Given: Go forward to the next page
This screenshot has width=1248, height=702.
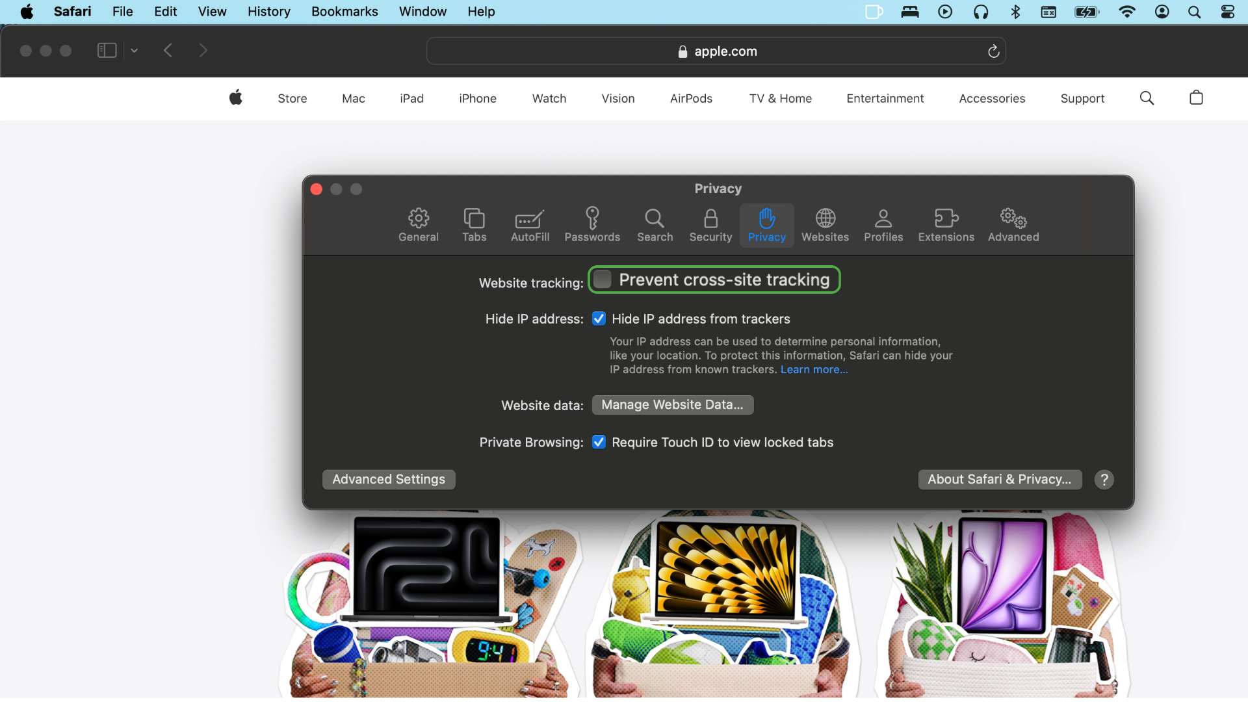Looking at the screenshot, I should [x=203, y=51].
